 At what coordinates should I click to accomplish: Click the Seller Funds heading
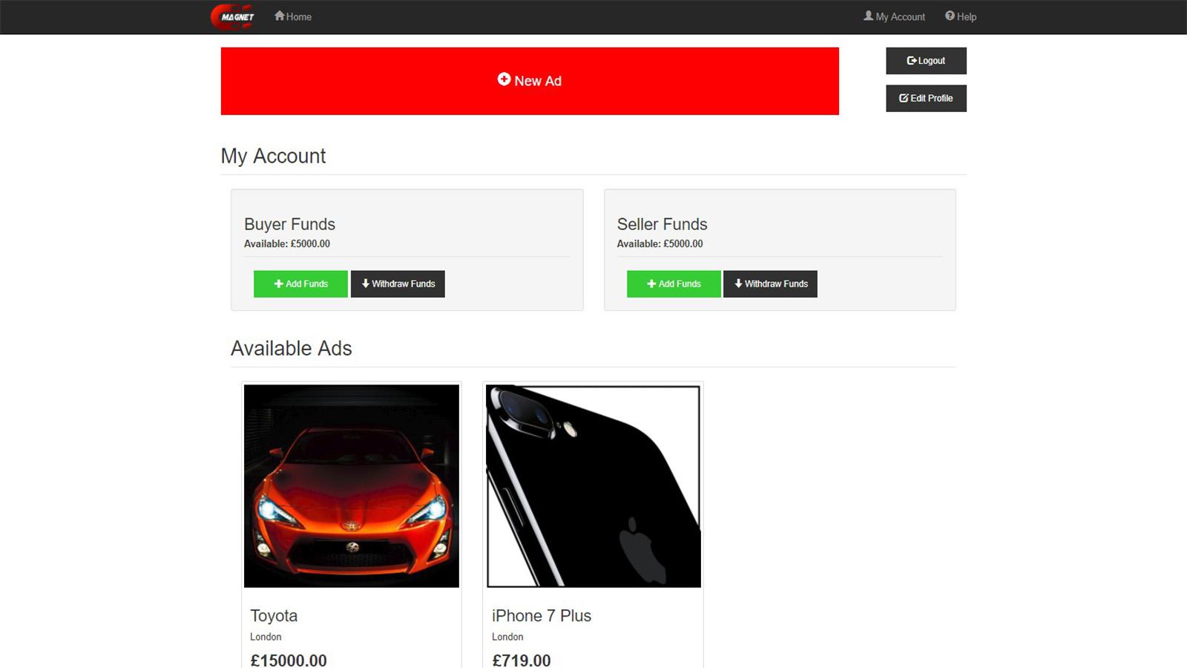coord(662,224)
